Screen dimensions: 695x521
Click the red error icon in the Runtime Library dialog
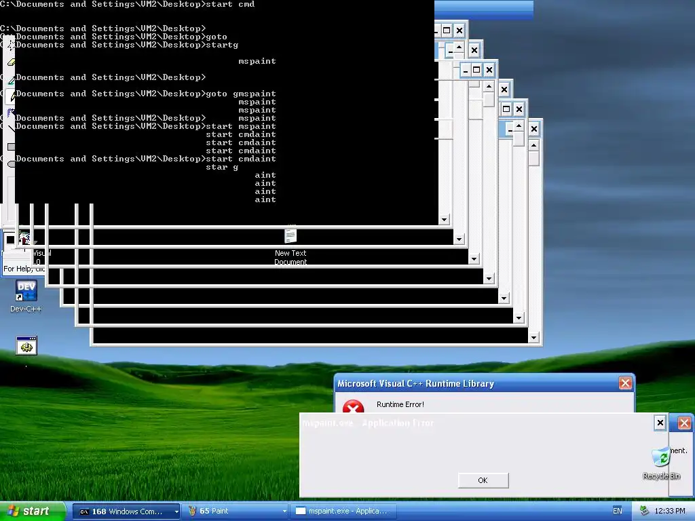coord(353,406)
